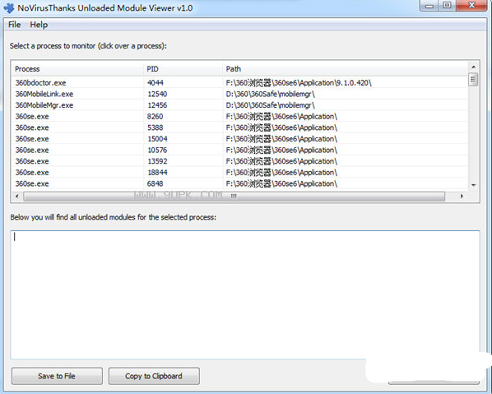Select 360se.exe with PID 6848
This screenshot has height=394, width=492.
[240, 183]
